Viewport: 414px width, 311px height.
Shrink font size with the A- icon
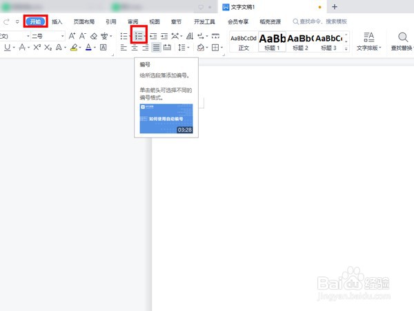pos(83,36)
